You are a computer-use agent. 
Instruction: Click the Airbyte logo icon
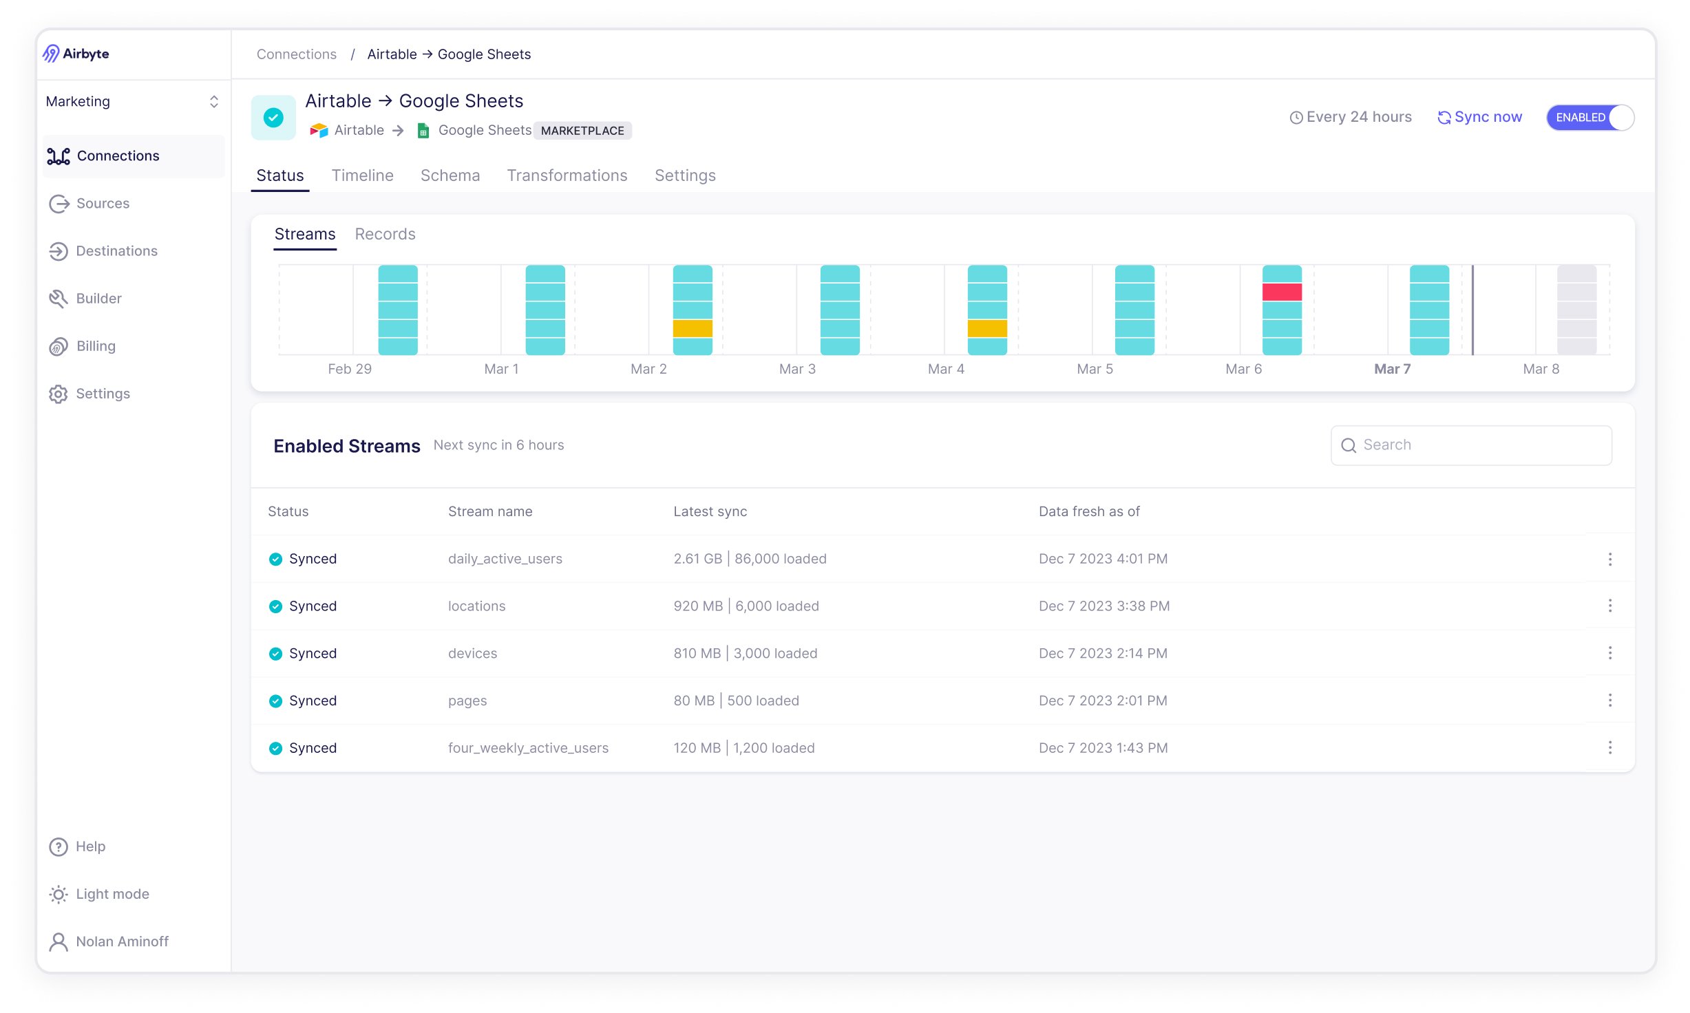click(52, 54)
